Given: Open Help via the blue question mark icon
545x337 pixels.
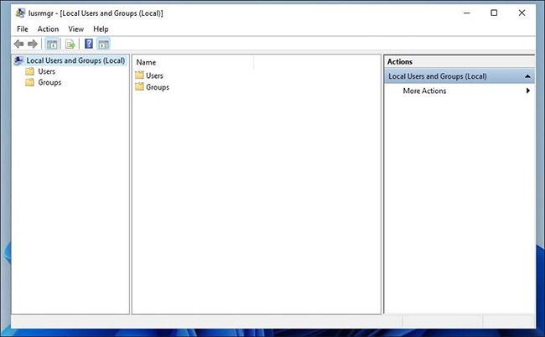Looking at the screenshot, I should coord(89,44).
